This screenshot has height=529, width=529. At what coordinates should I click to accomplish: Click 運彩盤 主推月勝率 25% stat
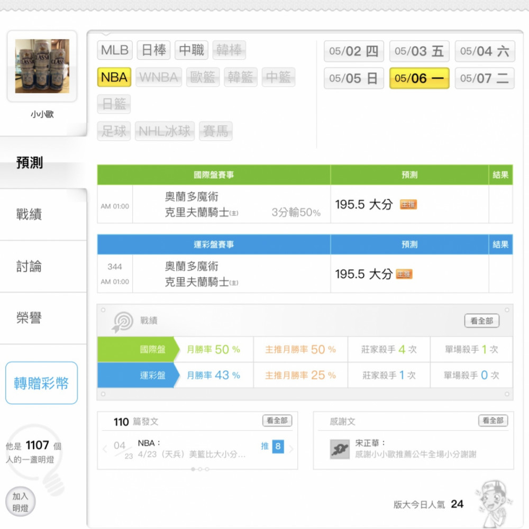point(300,375)
